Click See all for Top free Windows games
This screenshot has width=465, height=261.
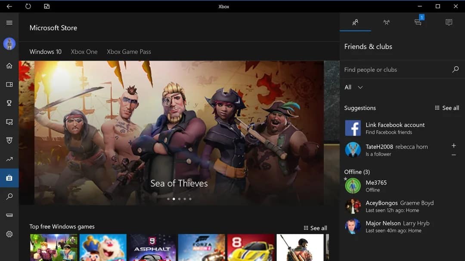coord(315,228)
